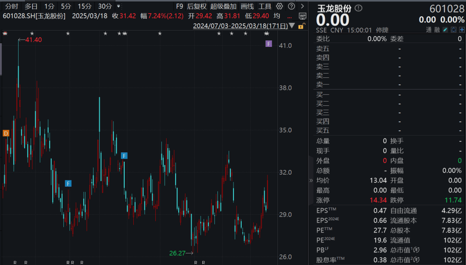Viewport: 466px width, 265px height.
Task: Select the 5分 period tab
Action: click(66, 6)
